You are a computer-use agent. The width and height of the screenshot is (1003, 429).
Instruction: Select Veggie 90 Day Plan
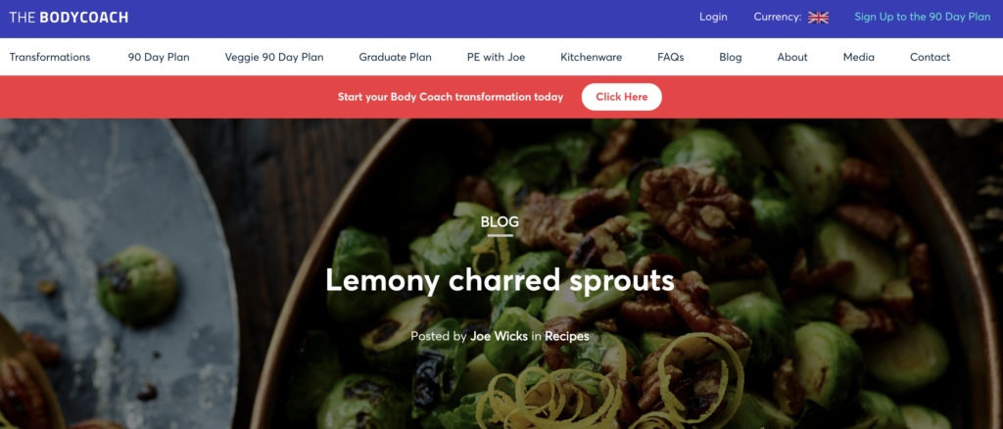[x=274, y=57]
